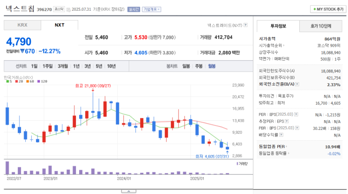The width and height of the screenshot is (348, 194).
Task: Select the NXT tab
Action: (x=59, y=25)
